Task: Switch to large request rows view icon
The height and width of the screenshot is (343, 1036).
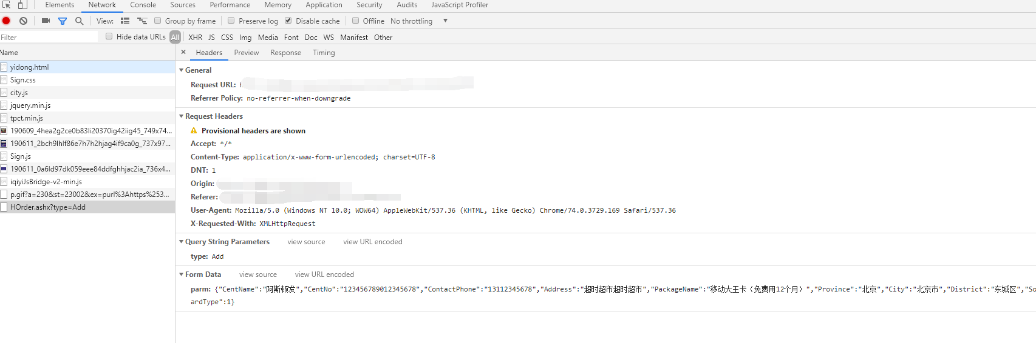Action: click(x=125, y=21)
